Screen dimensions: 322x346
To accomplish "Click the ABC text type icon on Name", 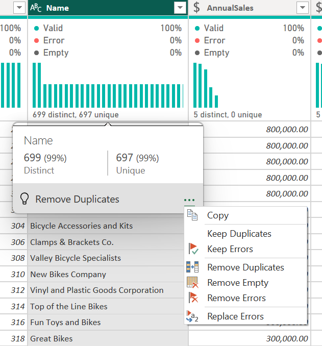I will tap(36, 8).
